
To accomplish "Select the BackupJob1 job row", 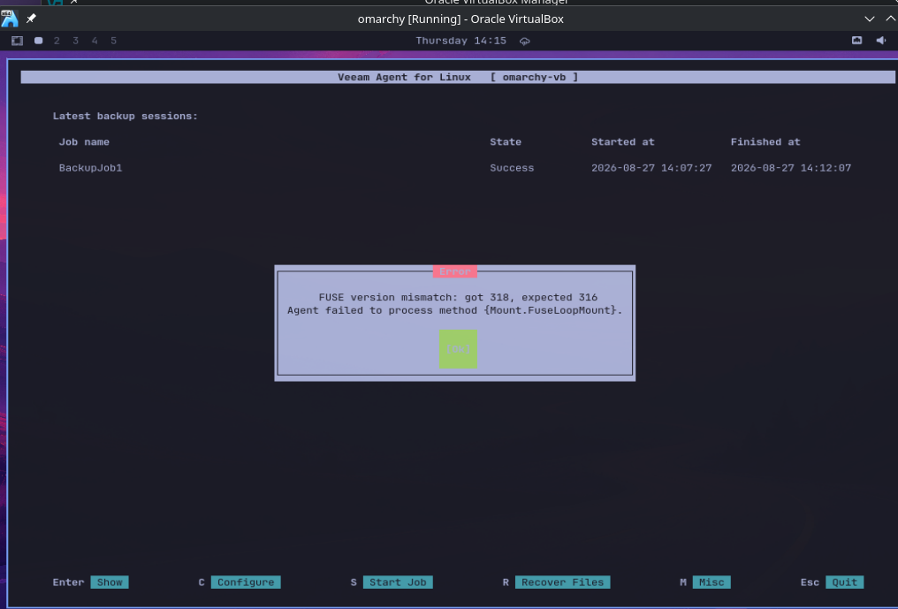I will tap(454, 168).
